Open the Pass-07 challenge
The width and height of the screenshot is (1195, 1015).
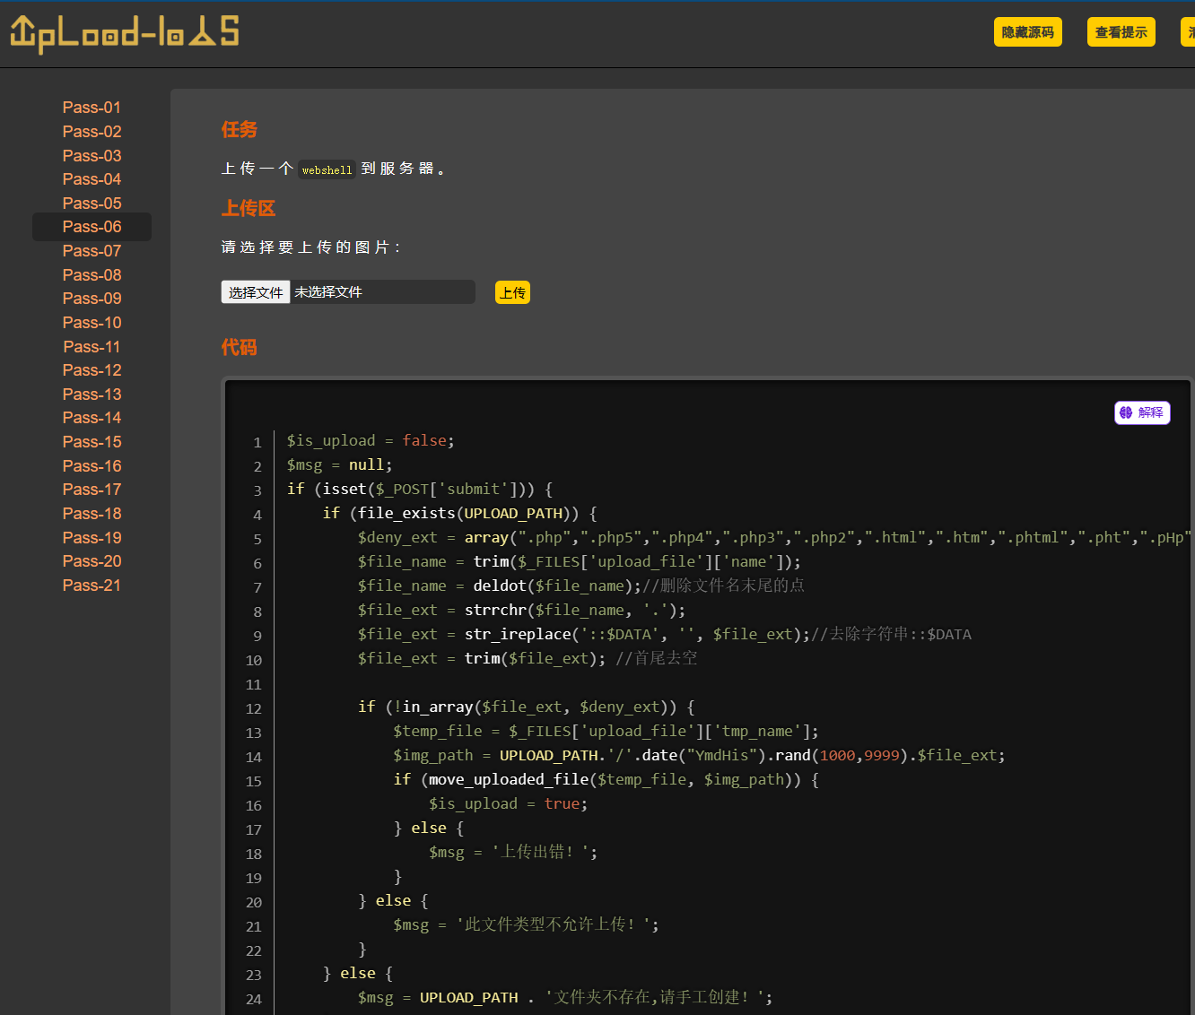[x=92, y=251]
